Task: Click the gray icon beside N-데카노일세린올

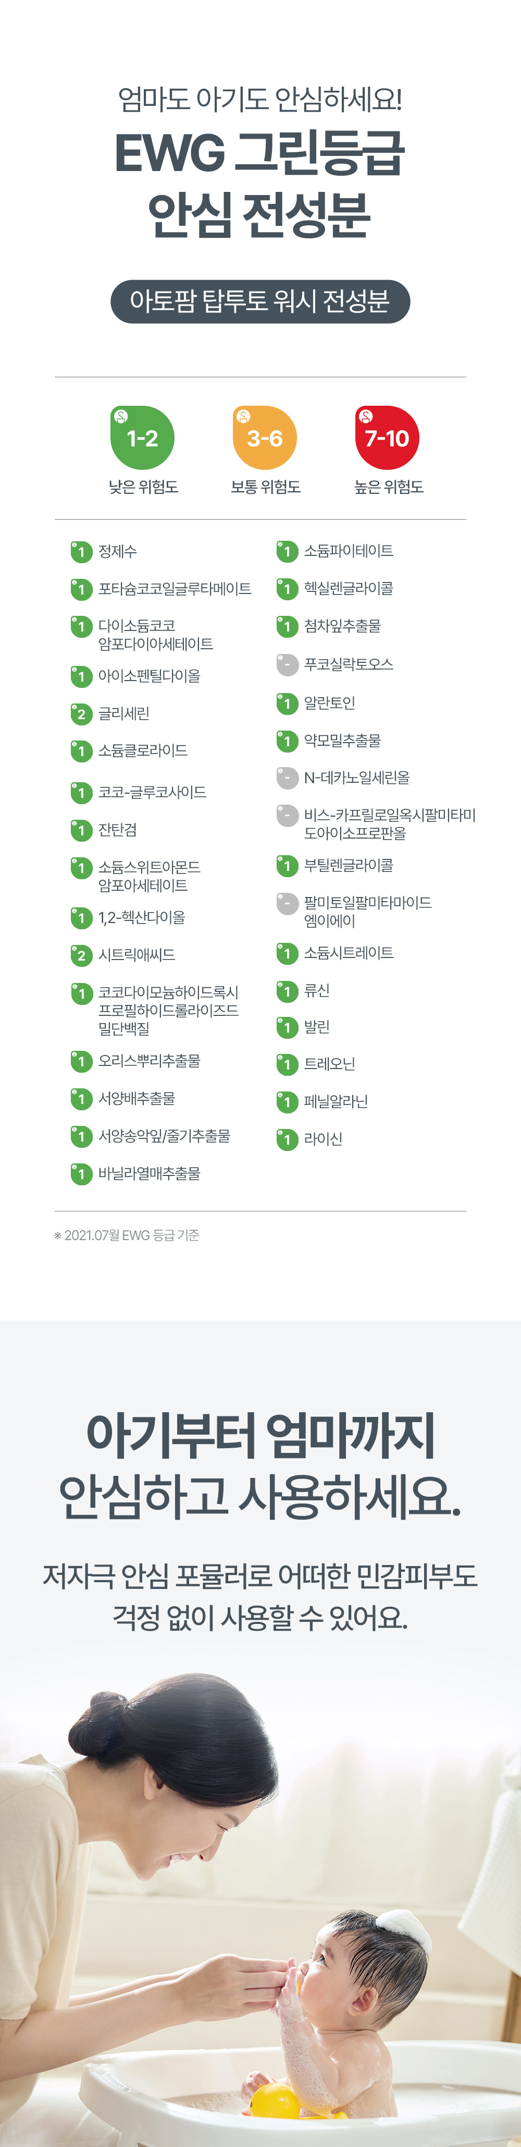Action: 287,779
